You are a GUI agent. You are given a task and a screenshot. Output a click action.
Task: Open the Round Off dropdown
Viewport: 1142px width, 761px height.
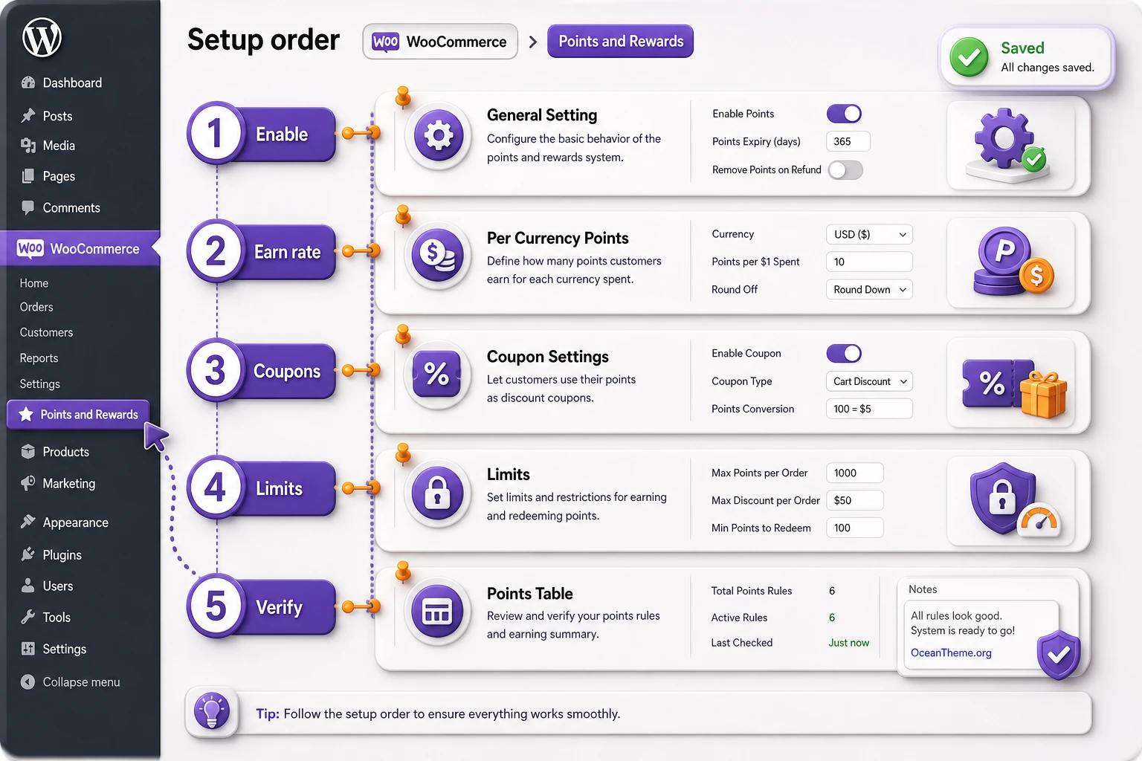869,289
